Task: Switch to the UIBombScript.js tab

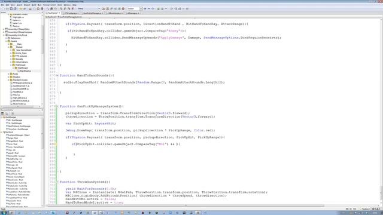Action: [114, 13]
